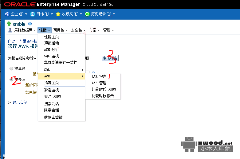Select 比较时段报告 in the submenu
Viewport: 240px width, 159px height.
pyautogui.click(x=103, y=96)
